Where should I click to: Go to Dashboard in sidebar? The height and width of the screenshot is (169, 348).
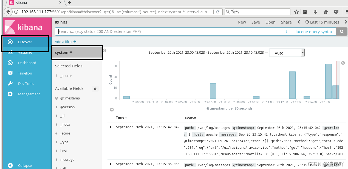pos(27,63)
